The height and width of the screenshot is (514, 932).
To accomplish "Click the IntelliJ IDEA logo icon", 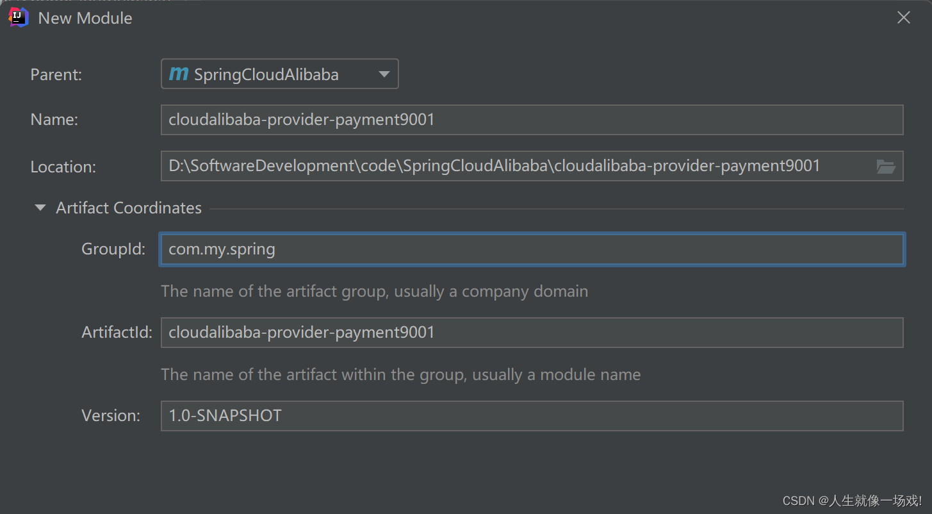I will pos(19,17).
